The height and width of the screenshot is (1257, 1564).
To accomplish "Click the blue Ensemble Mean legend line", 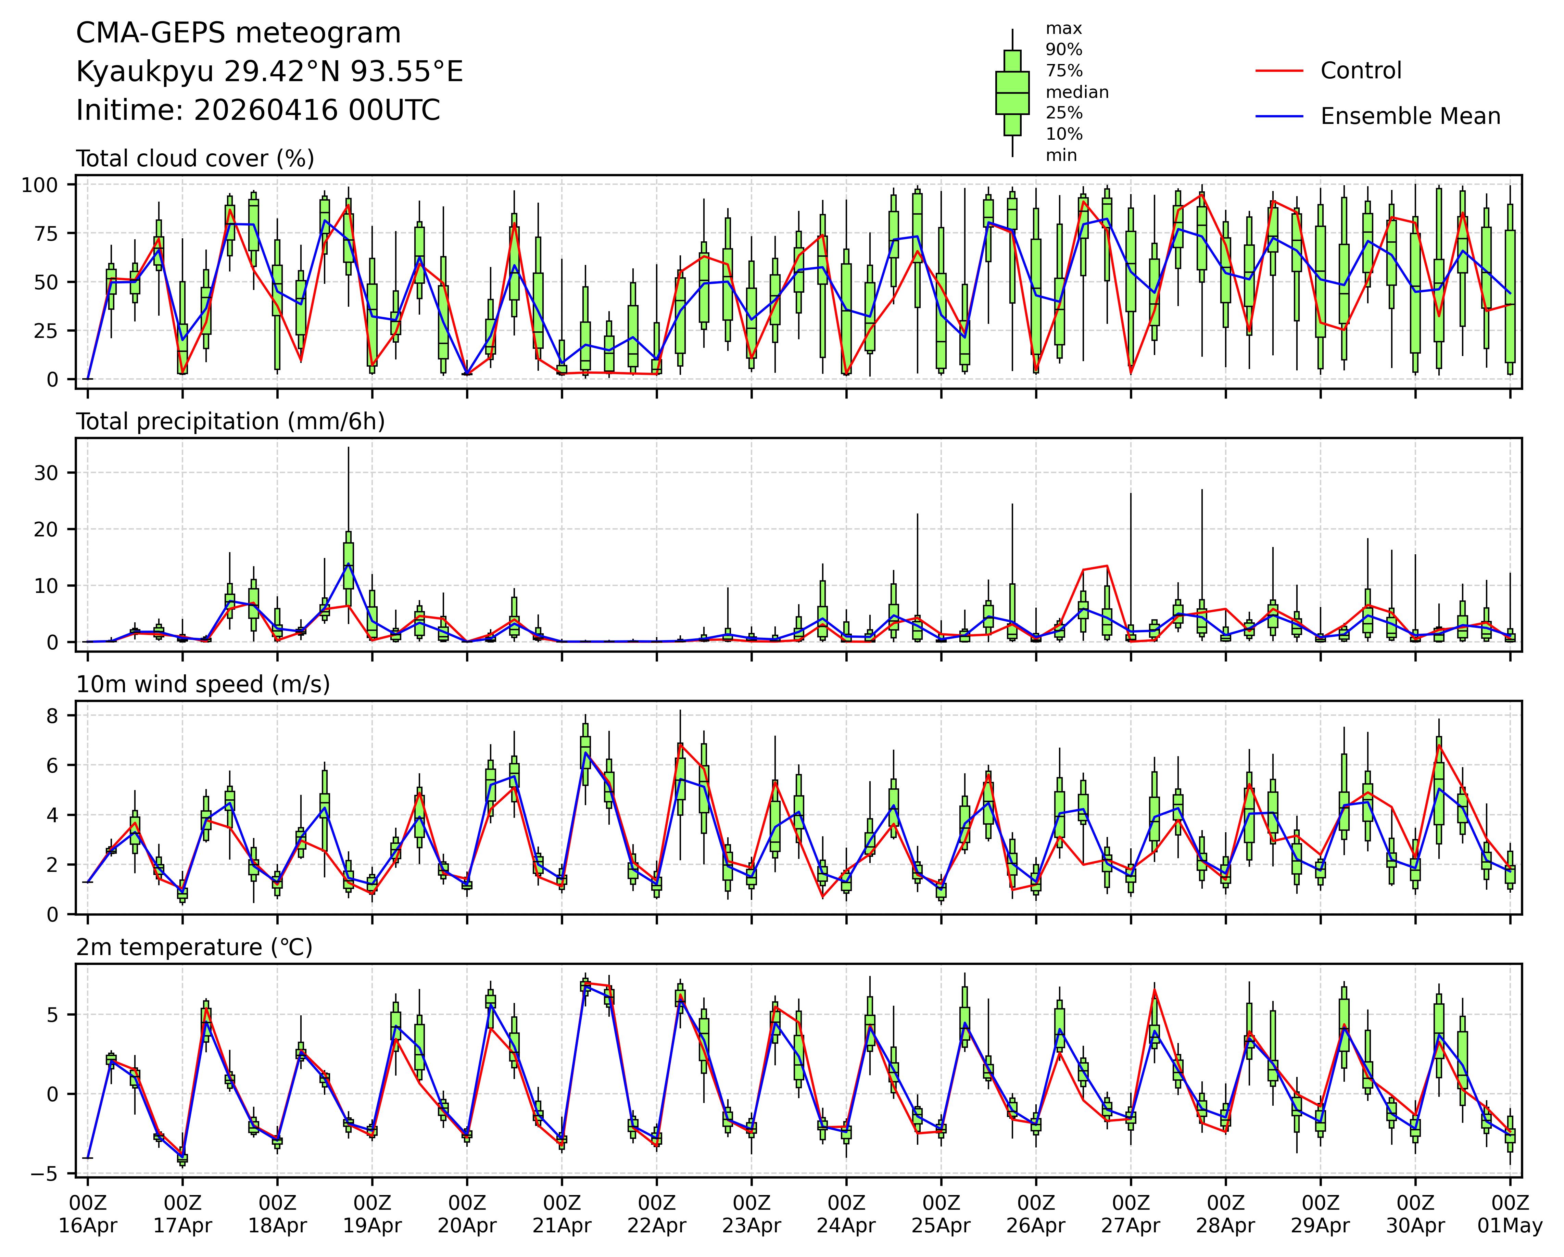I will (1279, 117).
